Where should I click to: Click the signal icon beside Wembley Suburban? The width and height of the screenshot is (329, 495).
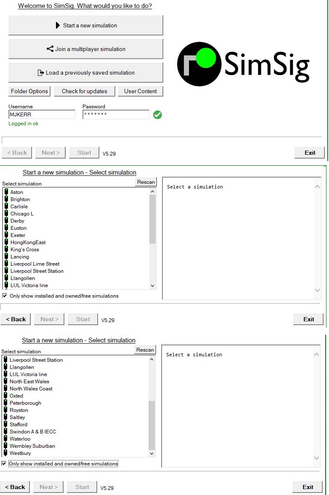click(x=5, y=446)
